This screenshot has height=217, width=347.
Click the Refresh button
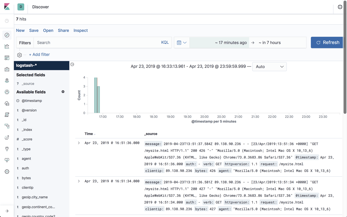[327, 43]
